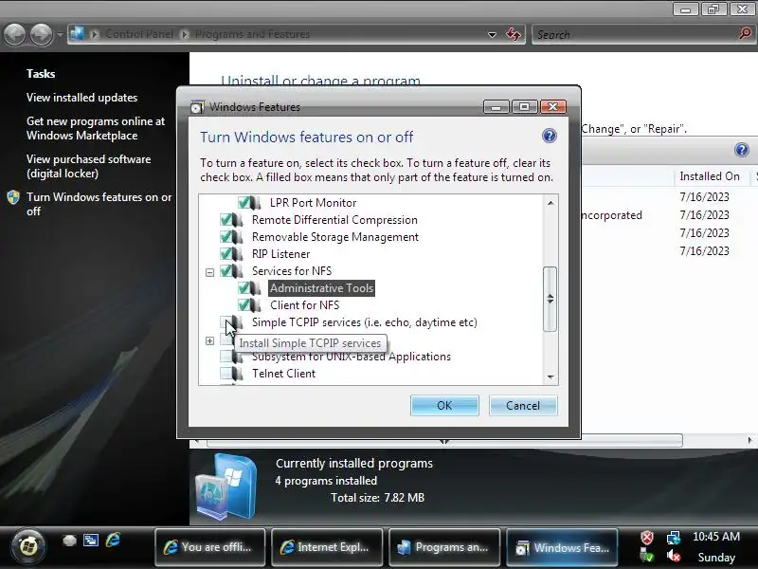Focus the Search box in Explorer
The height and width of the screenshot is (569, 758).
tap(636, 34)
